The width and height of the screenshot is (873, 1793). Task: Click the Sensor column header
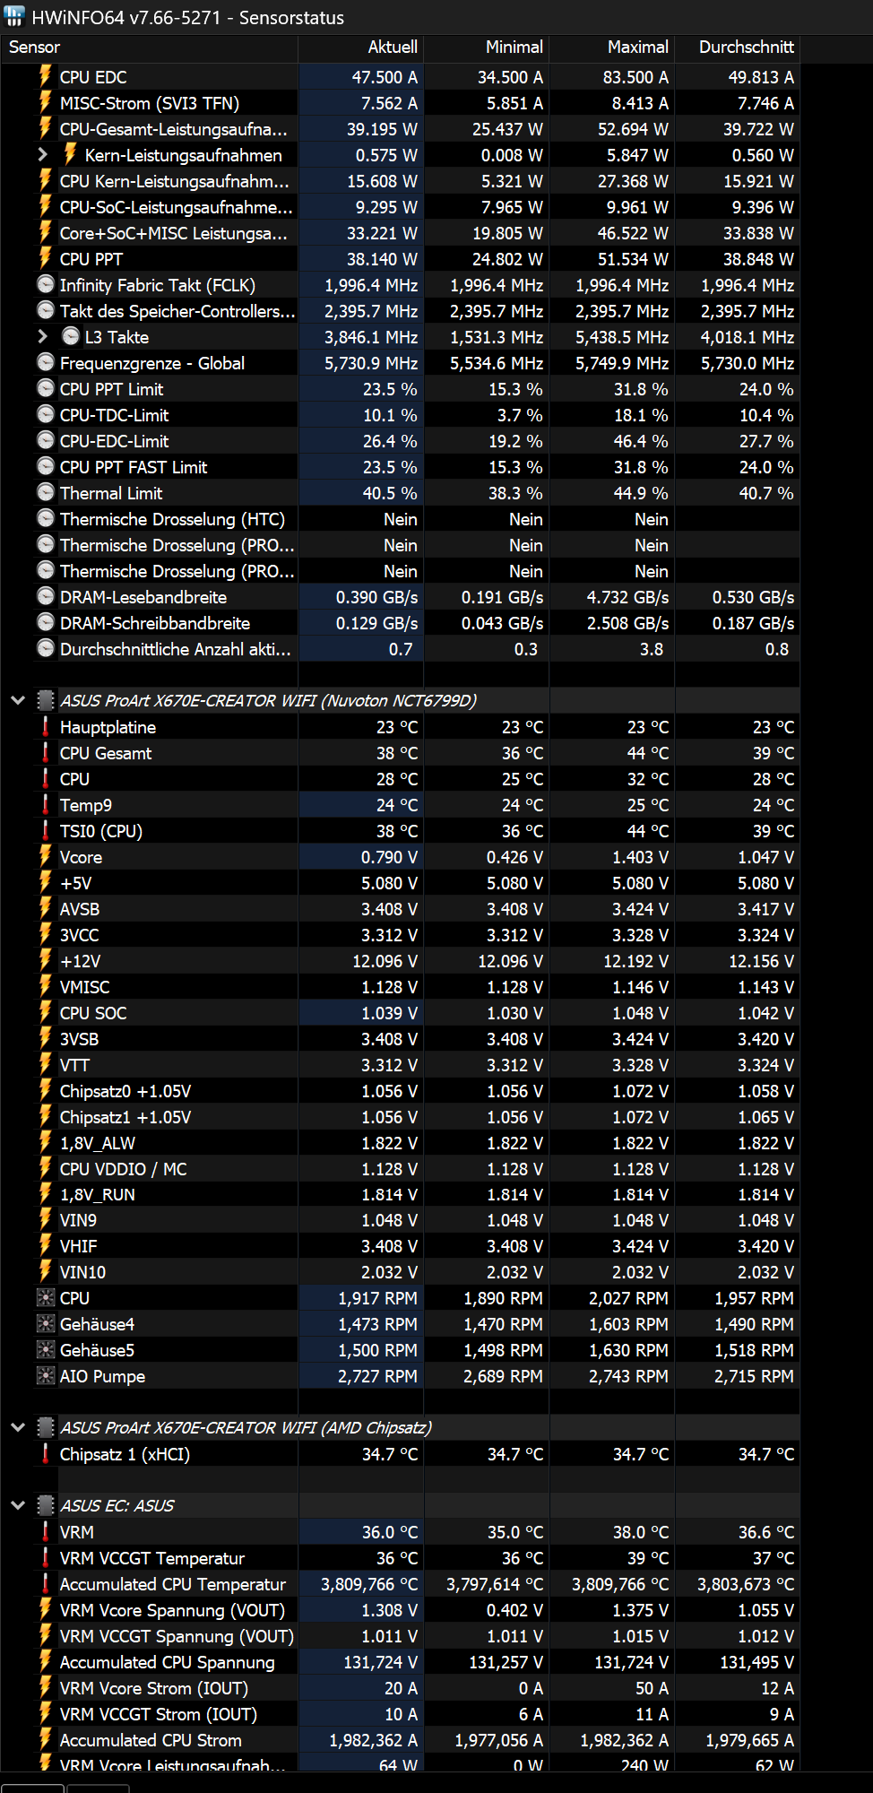[x=149, y=48]
